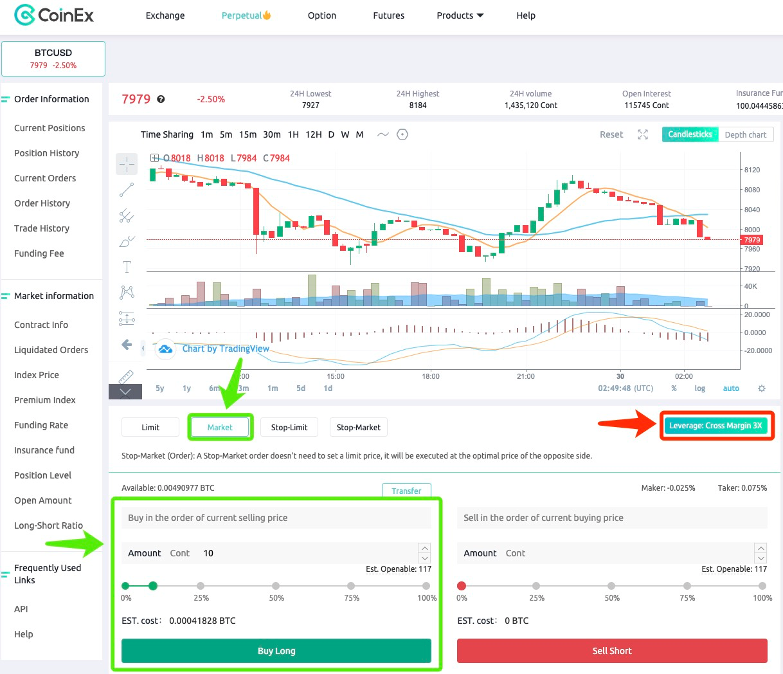
Task: Click the Transfer button
Action: click(406, 491)
